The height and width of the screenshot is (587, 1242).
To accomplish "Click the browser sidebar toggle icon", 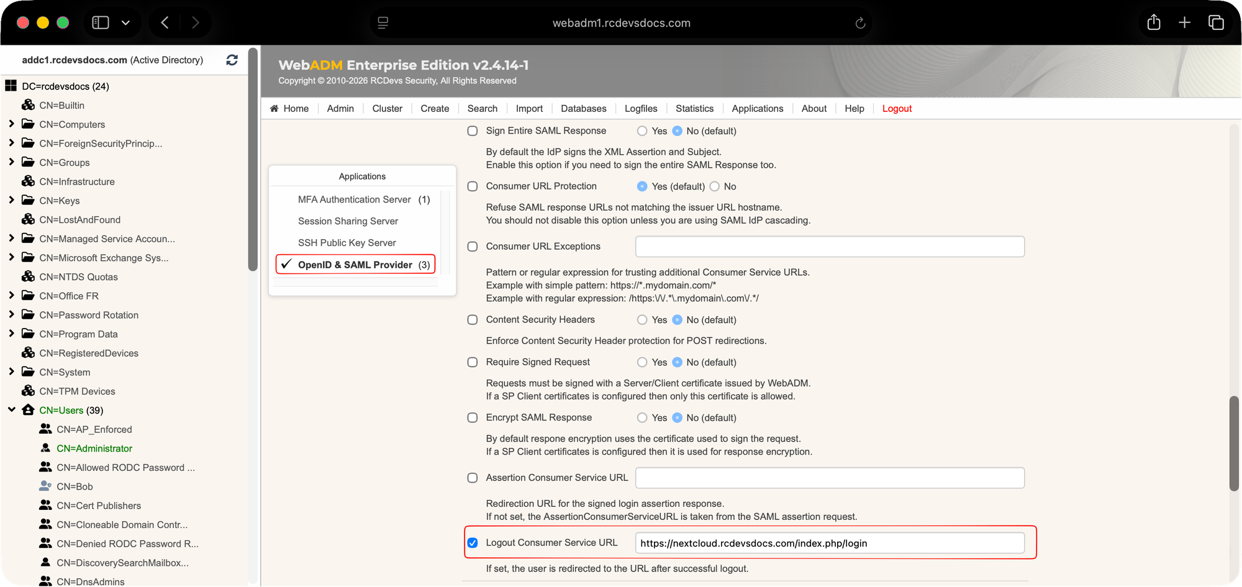I will (101, 23).
